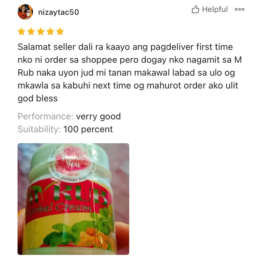Click the thumbs-up icon beside Helpful
Viewport: 261px width, 261px height.
pos(195,9)
